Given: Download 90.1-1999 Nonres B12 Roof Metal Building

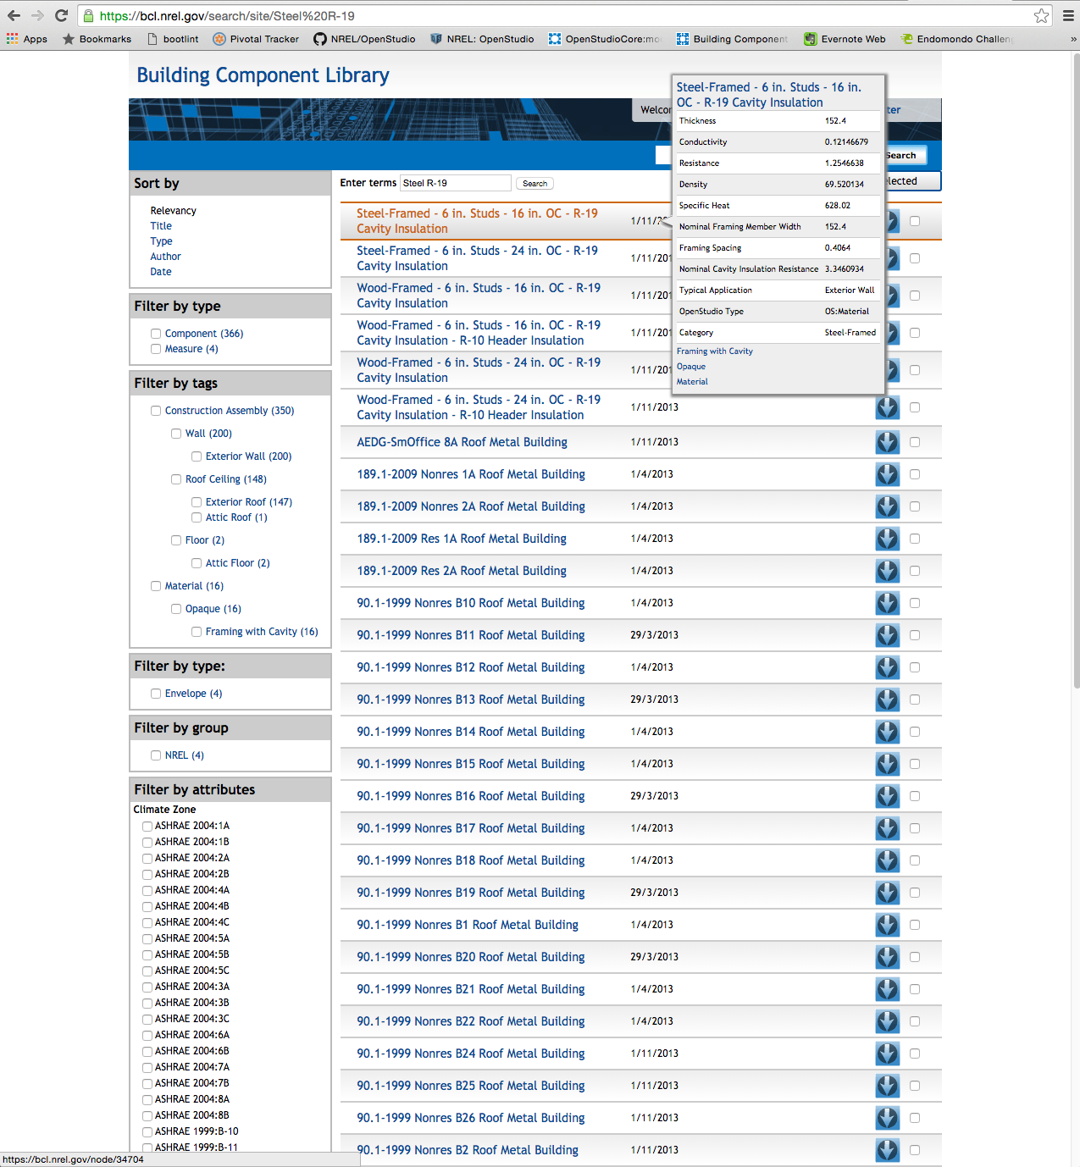Looking at the screenshot, I should (x=887, y=667).
